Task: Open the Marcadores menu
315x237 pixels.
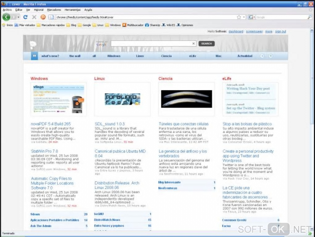Action: tap(54, 10)
